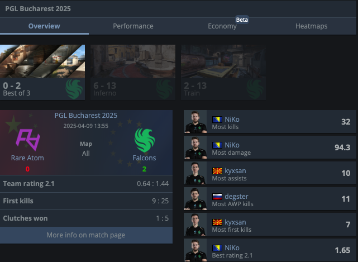Click NiKo's photo in Most kills row

(195, 122)
